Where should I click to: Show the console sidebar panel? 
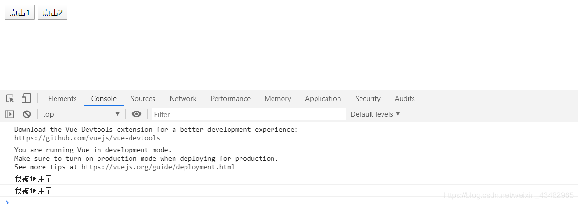click(10, 114)
